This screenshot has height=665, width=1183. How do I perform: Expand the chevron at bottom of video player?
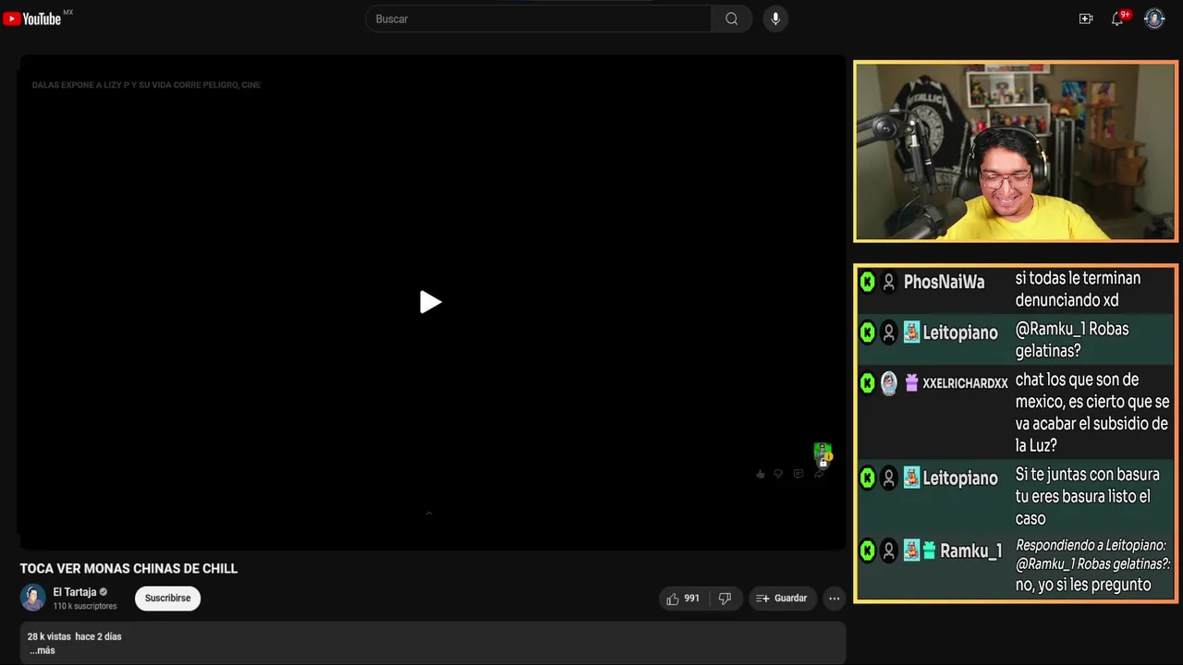click(429, 513)
